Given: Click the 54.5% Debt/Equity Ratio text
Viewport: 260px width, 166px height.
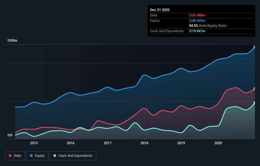Looking at the screenshot, I should 208,26.
